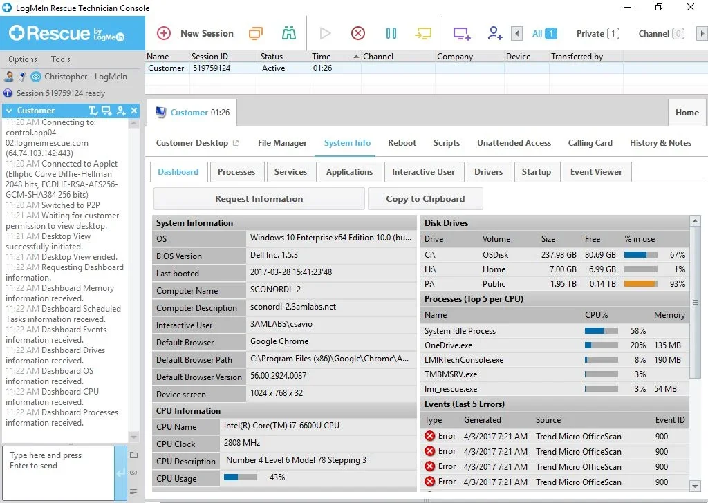This screenshot has height=503, width=708.
Task: Click the binoculars monitoring icon in toolbar
Action: [x=289, y=33]
